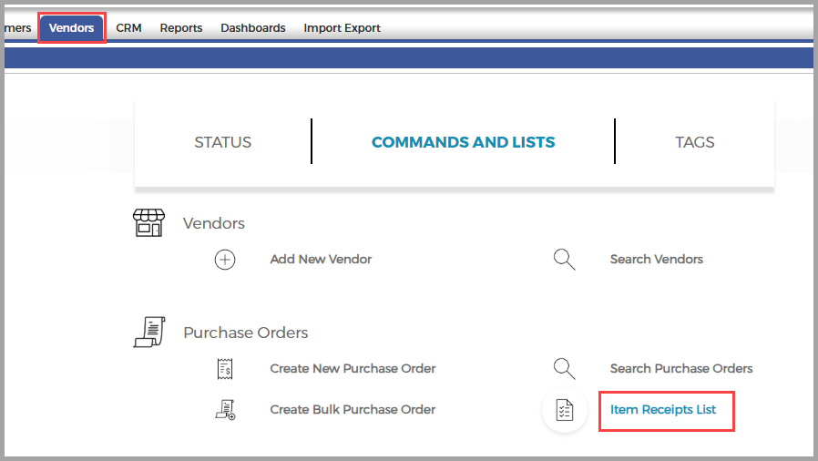Select the COMMANDS AND LISTS tab
This screenshot has width=818, height=461.
[464, 142]
